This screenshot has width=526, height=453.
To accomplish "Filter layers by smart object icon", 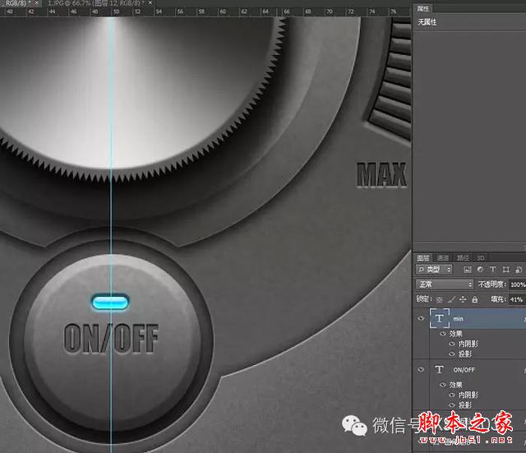I will coord(519,270).
